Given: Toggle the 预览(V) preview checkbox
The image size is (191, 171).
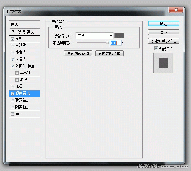Looking at the screenshot, I should point(156,48).
